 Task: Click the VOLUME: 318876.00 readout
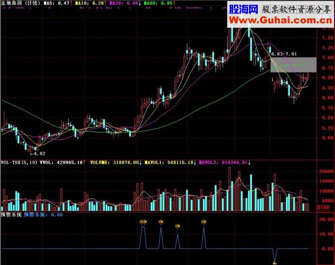click(x=114, y=162)
